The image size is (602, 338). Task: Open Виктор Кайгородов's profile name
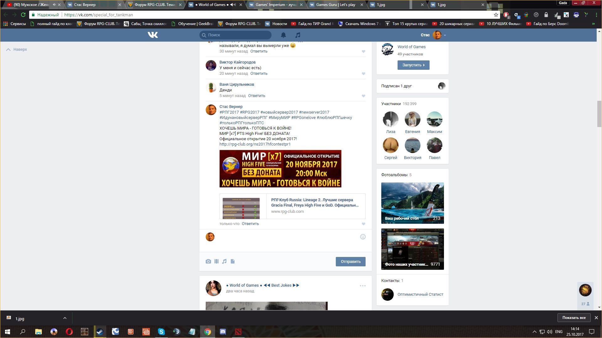237,62
